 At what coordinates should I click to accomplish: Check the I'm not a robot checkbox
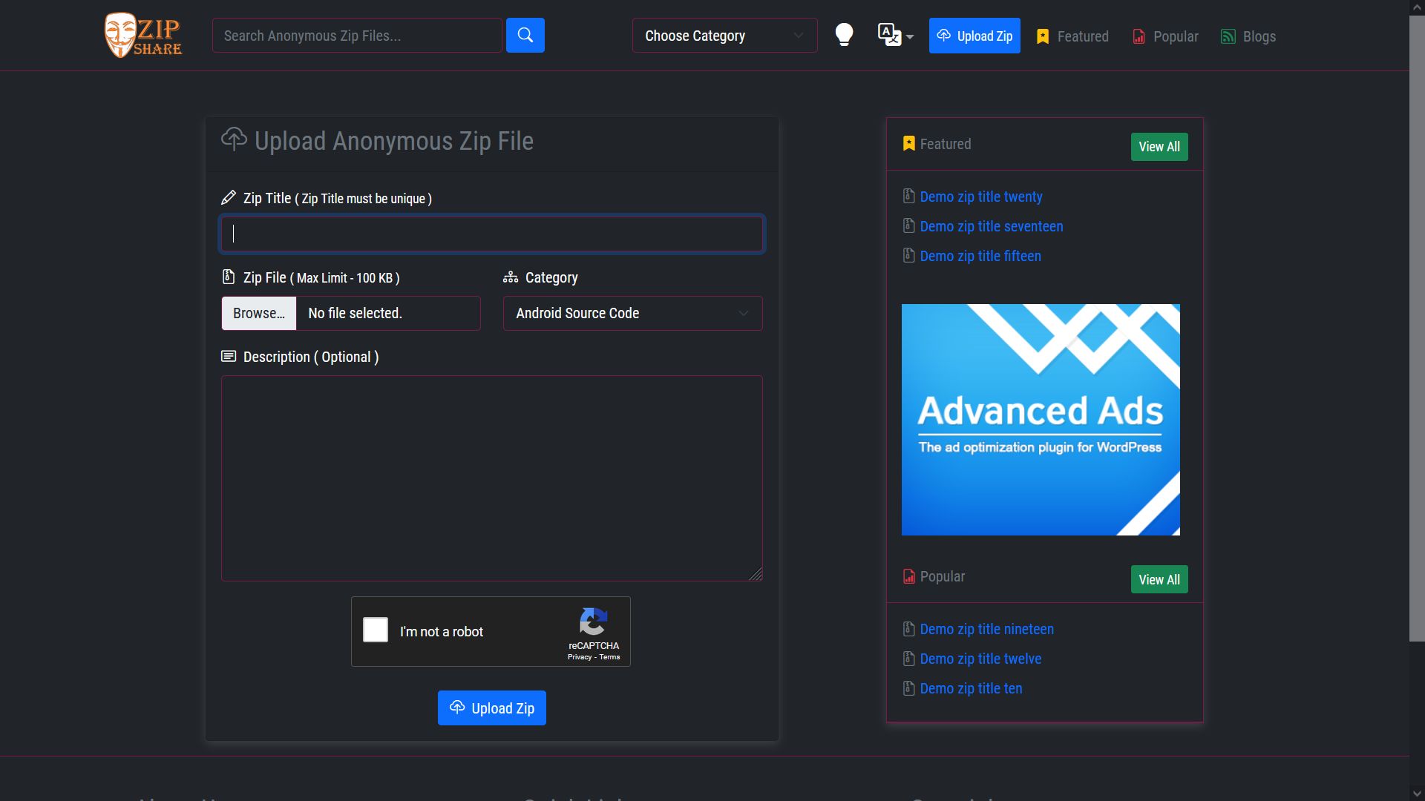point(375,630)
